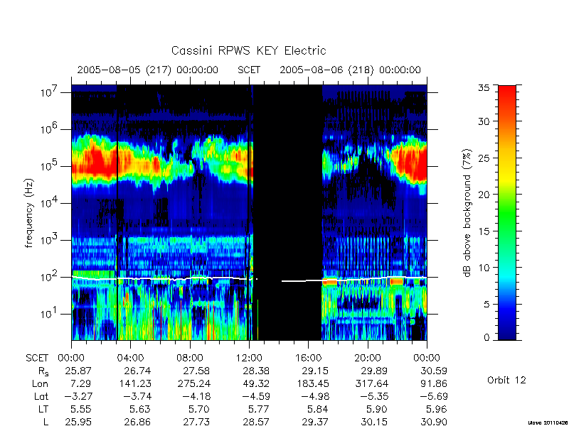Click the Rs value 28.38
This screenshot has height=426, width=569.
[x=256, y=371]
